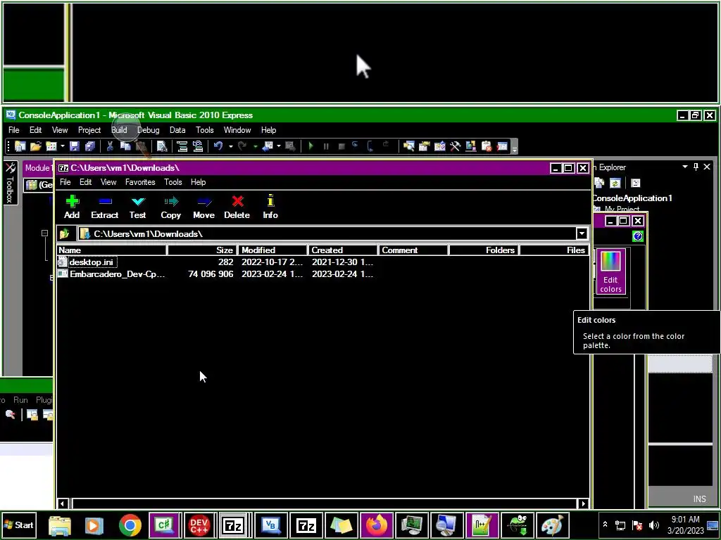Open Google Chrome from the taskbar
721x540 pixels.
coord(130,525)
